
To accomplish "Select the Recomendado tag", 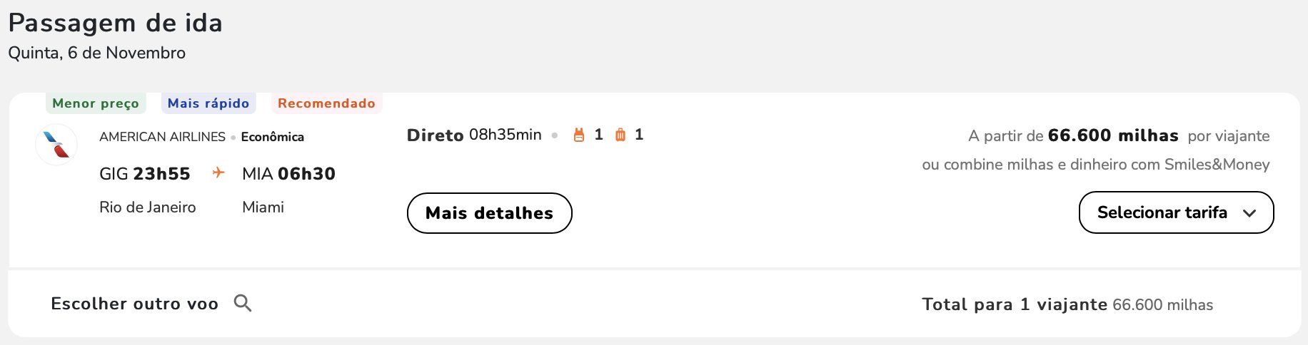I will (x=326, y=103).
